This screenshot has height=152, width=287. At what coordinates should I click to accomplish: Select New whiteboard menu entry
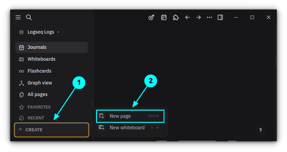tap(127, 128)
